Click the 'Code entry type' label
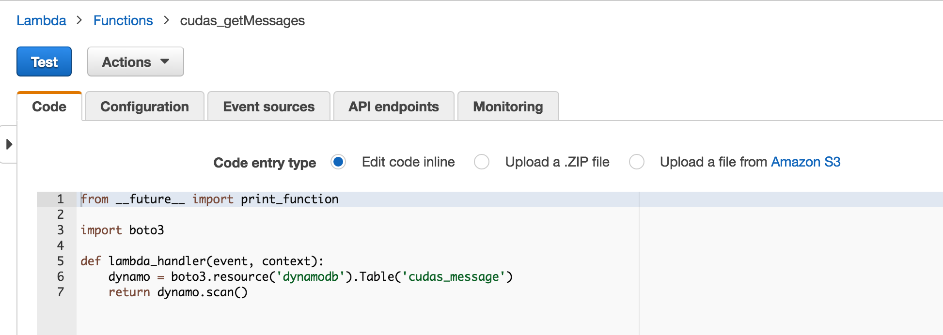943x335 pixels. (265, 163)
